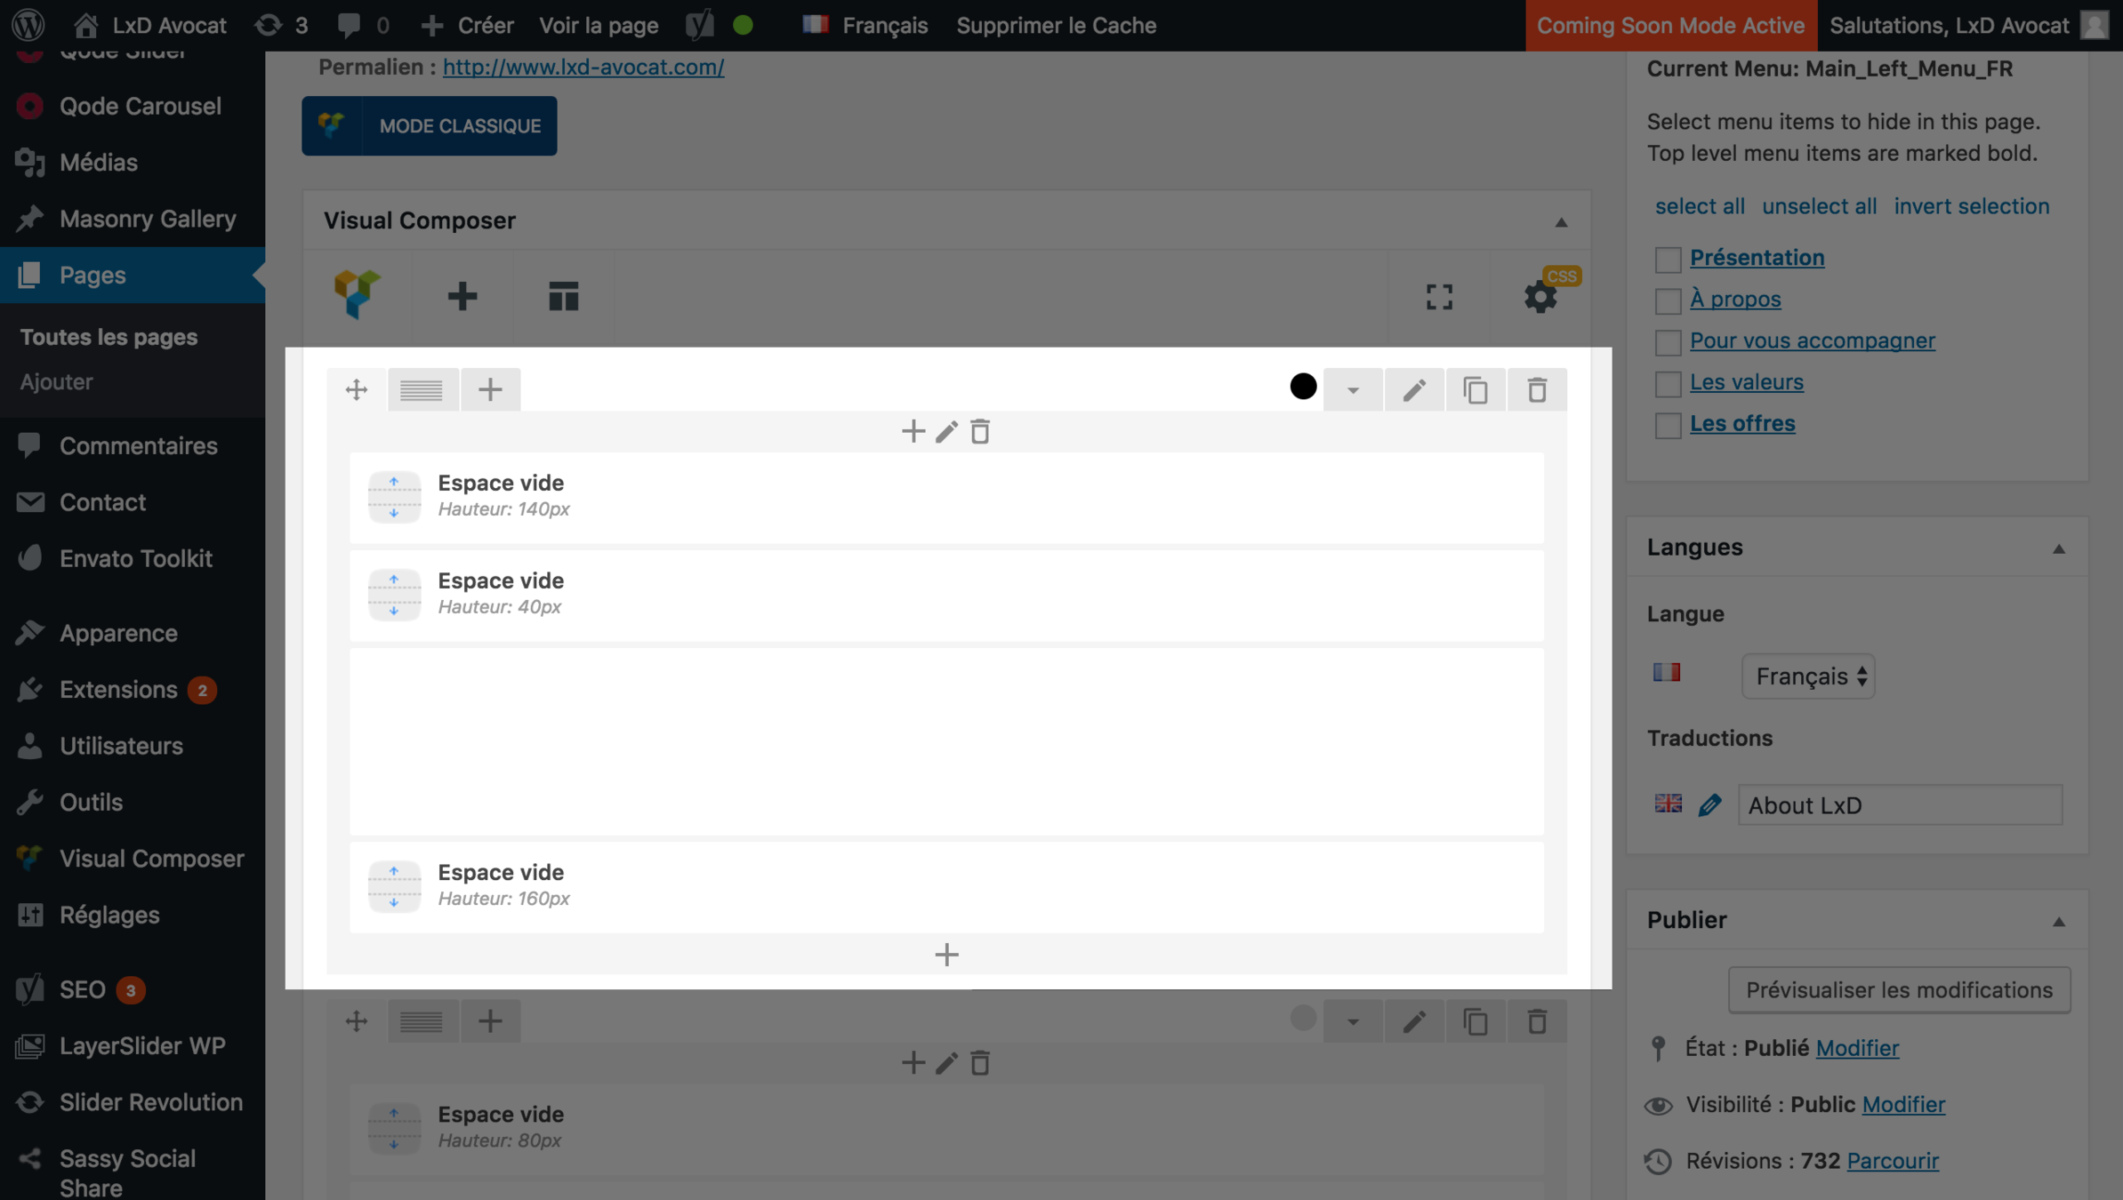Click the About LxD translation field

point(1899,805)
